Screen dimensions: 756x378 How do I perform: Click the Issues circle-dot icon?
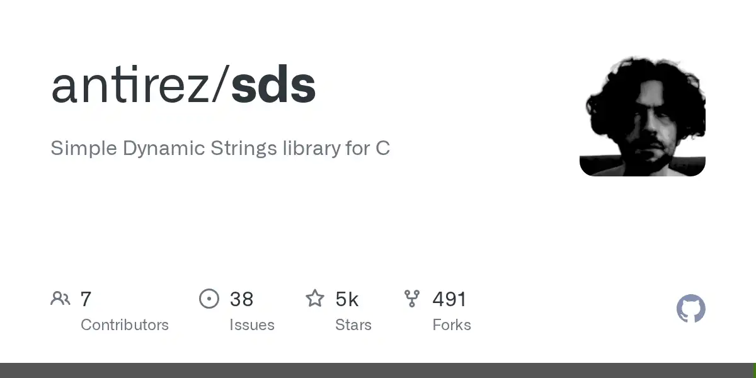pyautogui.click(x=209, y=299)
